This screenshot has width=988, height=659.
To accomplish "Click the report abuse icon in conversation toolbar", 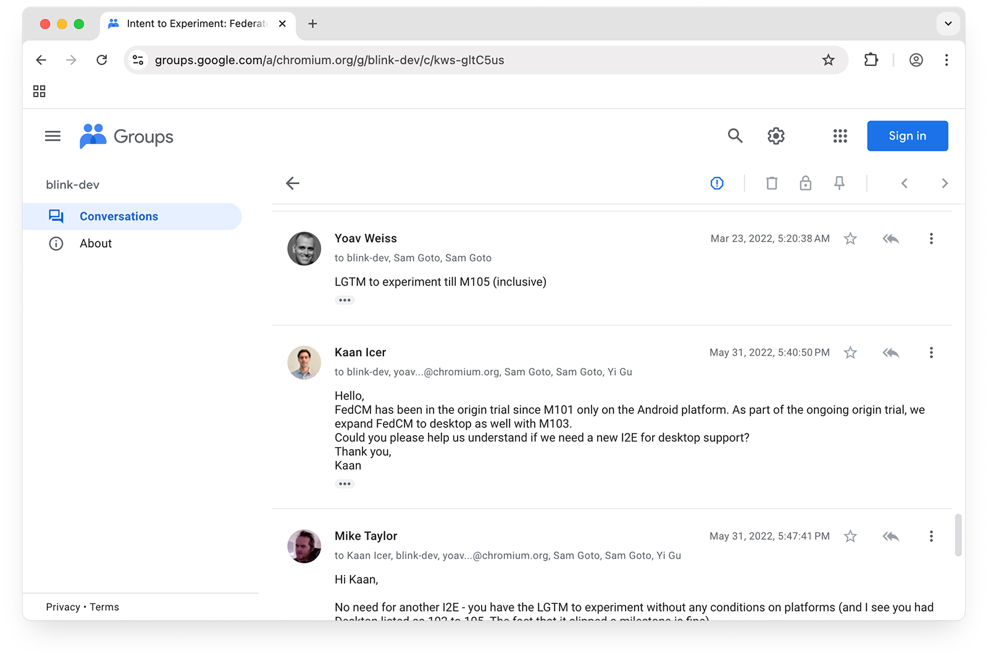I will coord(716,183).
